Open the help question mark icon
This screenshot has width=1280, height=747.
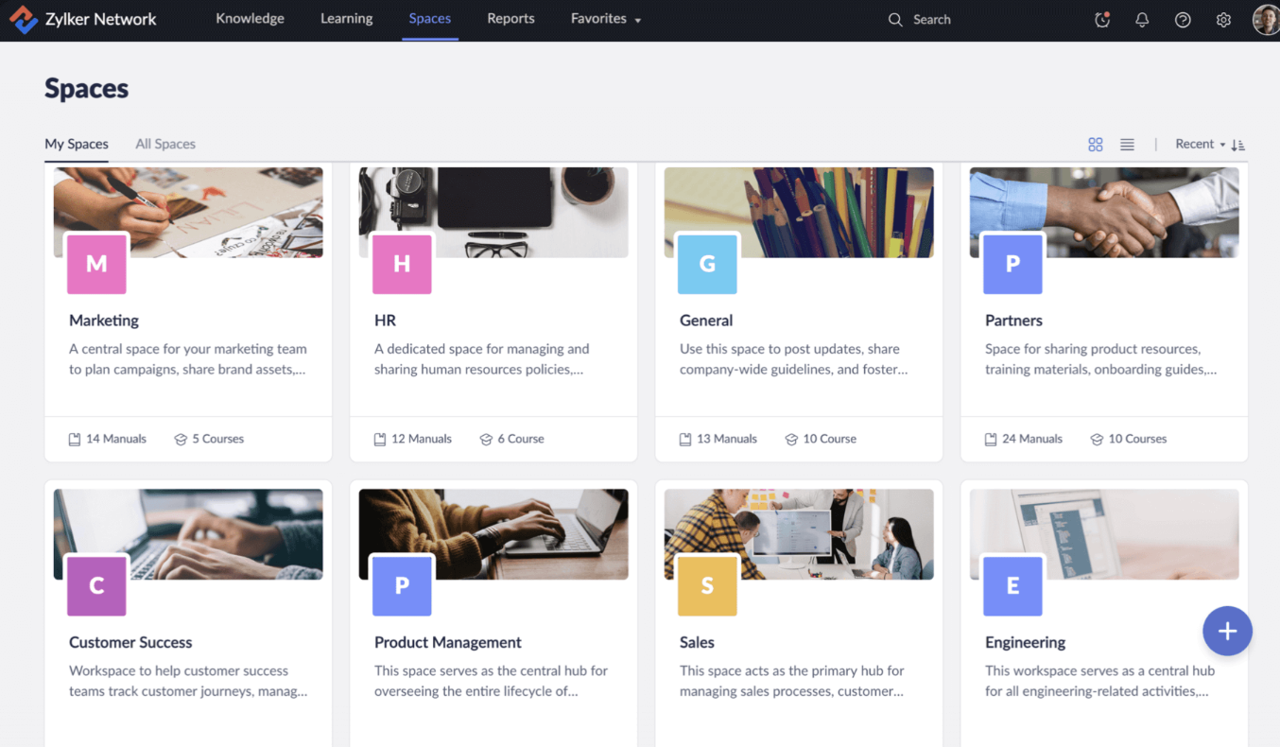[x=1183, y=20]
